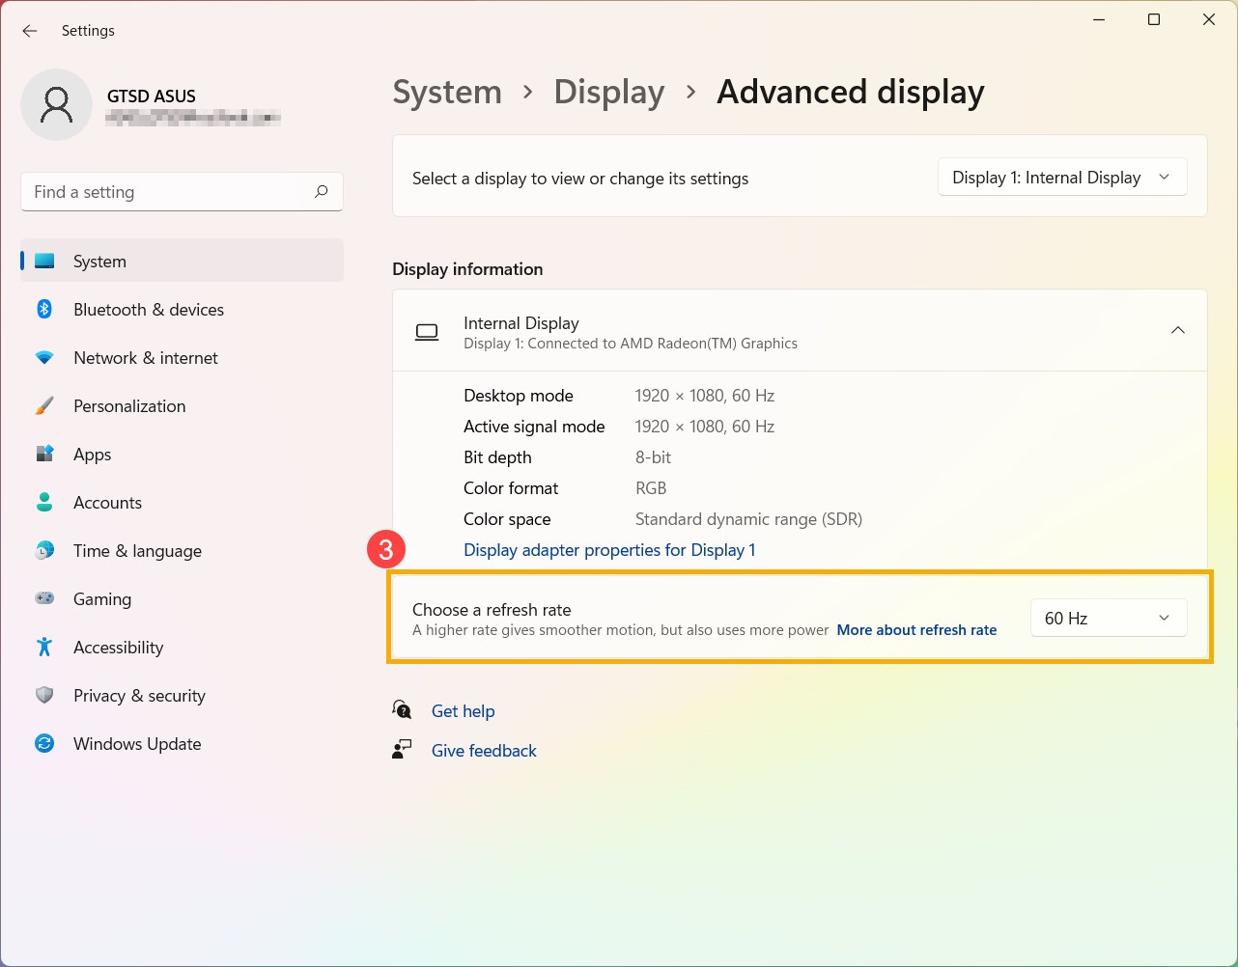Go to Network & internet page
1238x967 pixels.
182,357
